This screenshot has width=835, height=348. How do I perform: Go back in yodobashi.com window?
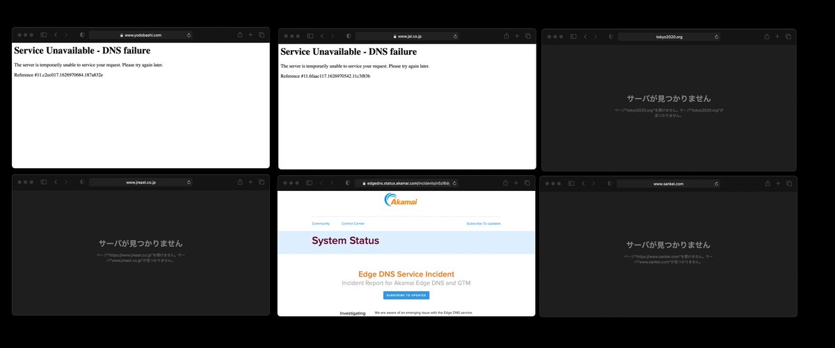pyautogui.click(x=56, y=35)
